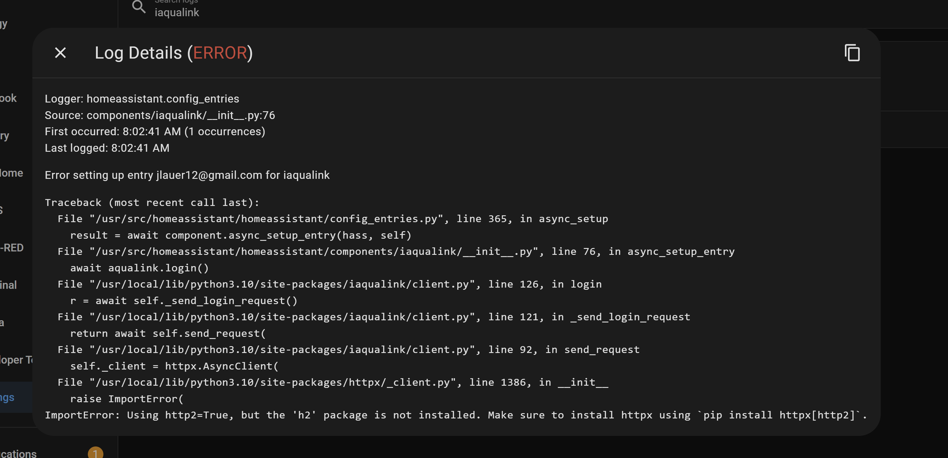Viewport: 948px width, 458px height.
Task: Select the Source: components/iaqualink/__init__.py:76 line
Action: coord(160,115)
